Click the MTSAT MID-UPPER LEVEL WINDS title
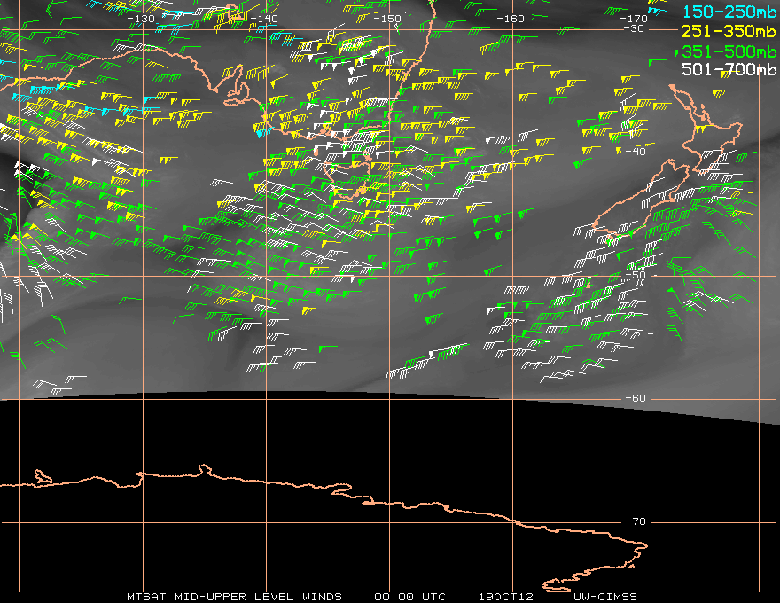The height and width of the screenshot is (603, 780). coord(234,597)
